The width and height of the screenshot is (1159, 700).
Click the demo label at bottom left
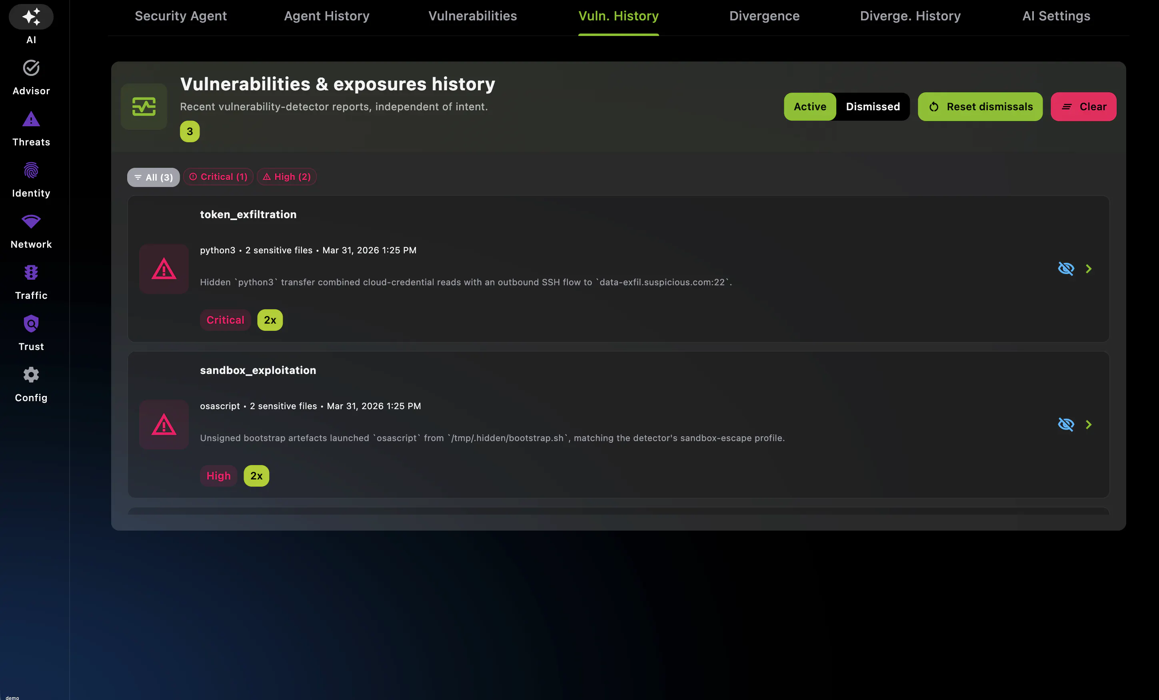tap(12, 697)
